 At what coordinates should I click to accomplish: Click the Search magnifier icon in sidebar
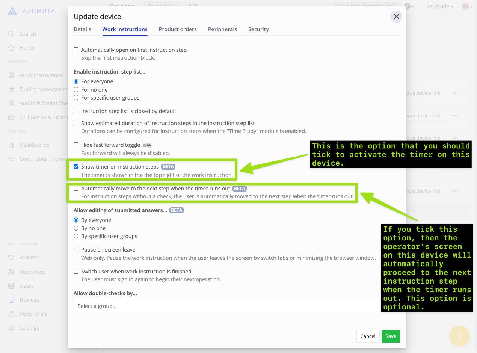coord(11,34)
